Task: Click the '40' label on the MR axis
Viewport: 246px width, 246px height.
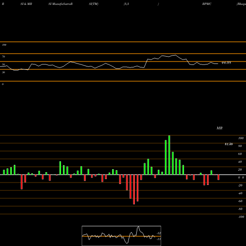Action: coord(240,162)
